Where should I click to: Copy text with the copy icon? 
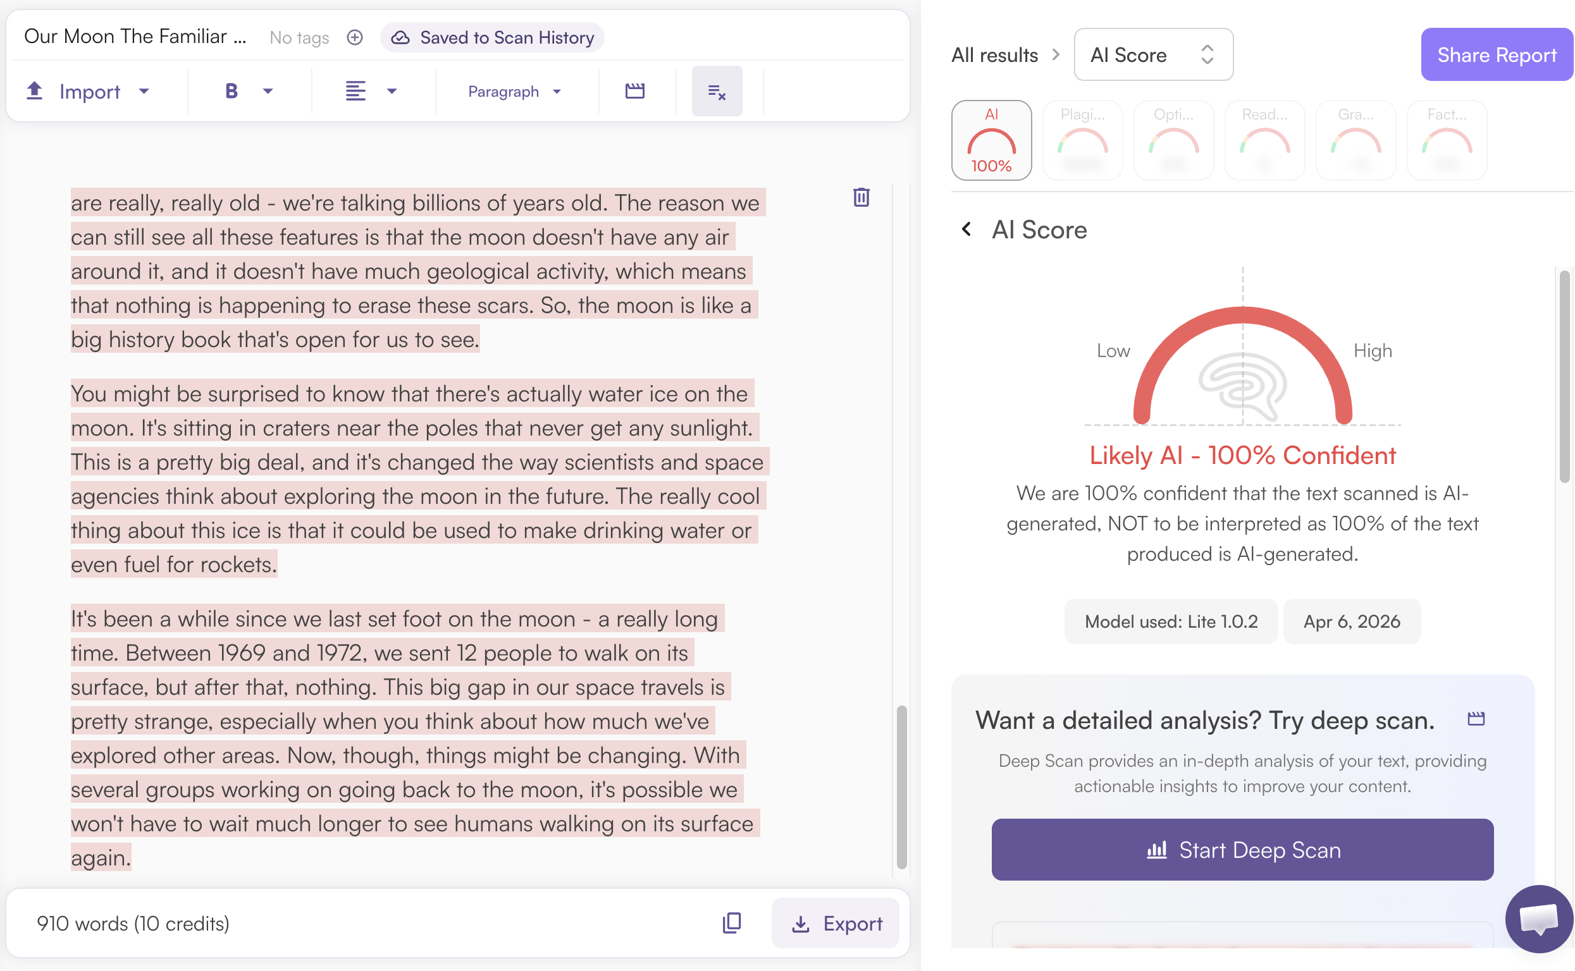(x=731, y=924)
